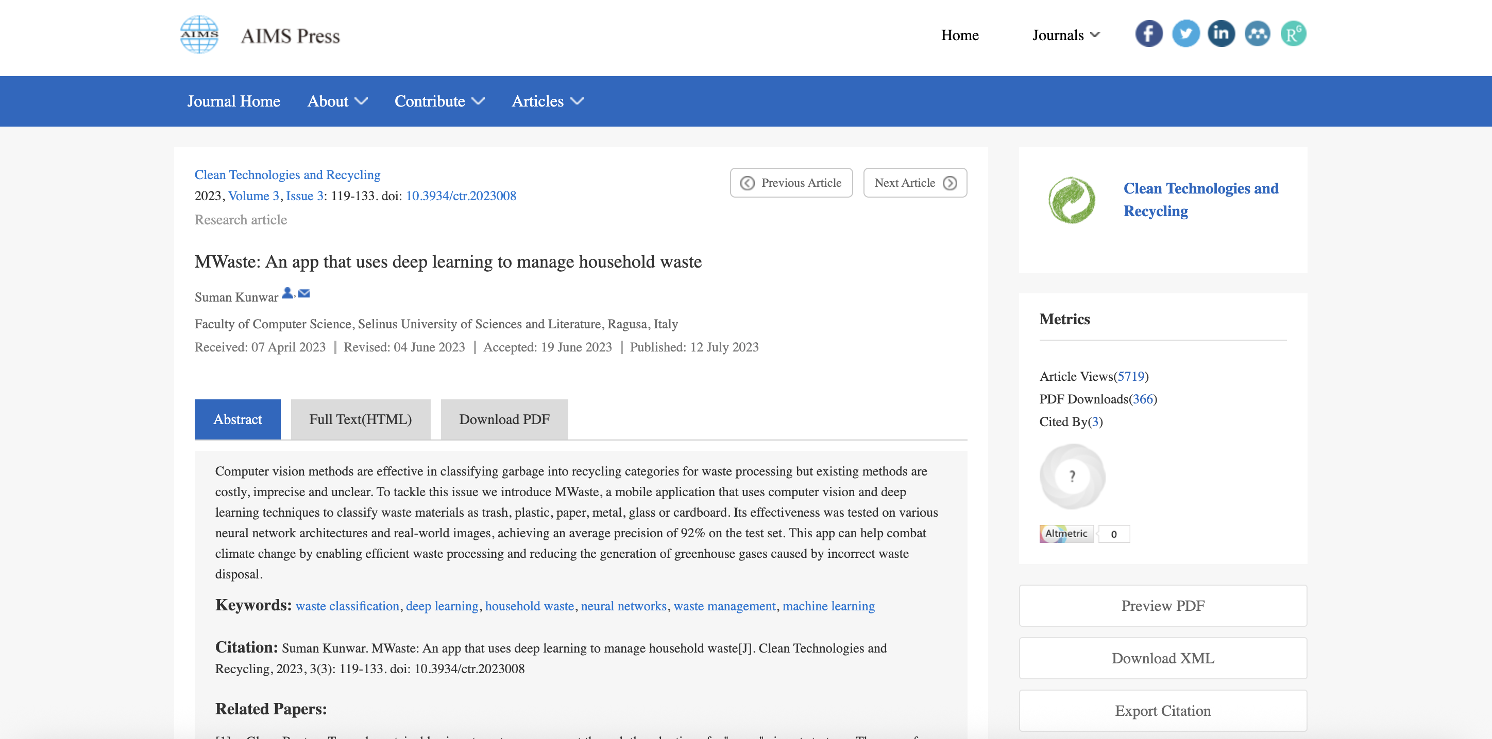Click the Preview PDF button
Image resolution: width=1492 pixels, height=739 pixels.
click(1162, 606)
